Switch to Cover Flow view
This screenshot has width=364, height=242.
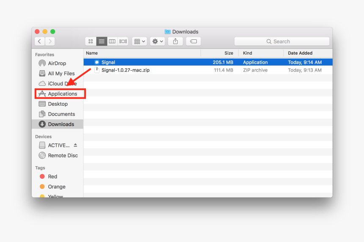[x=123, y=41]
